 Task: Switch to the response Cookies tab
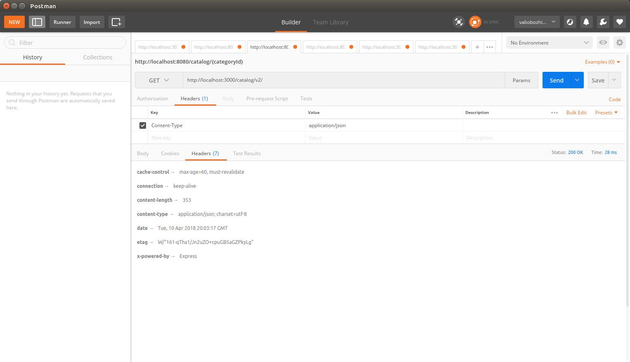170,154
